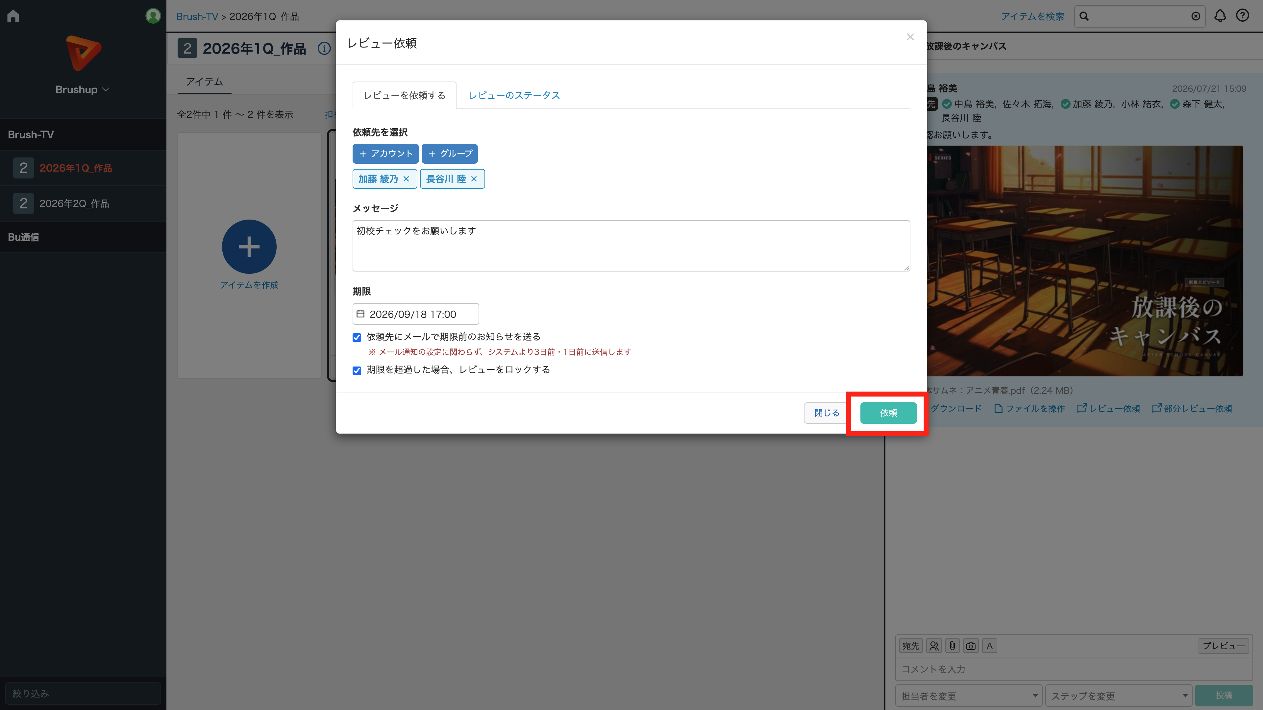
Task: Open project info icon beside 2026年1Q_作品
Action: point(324,49)
